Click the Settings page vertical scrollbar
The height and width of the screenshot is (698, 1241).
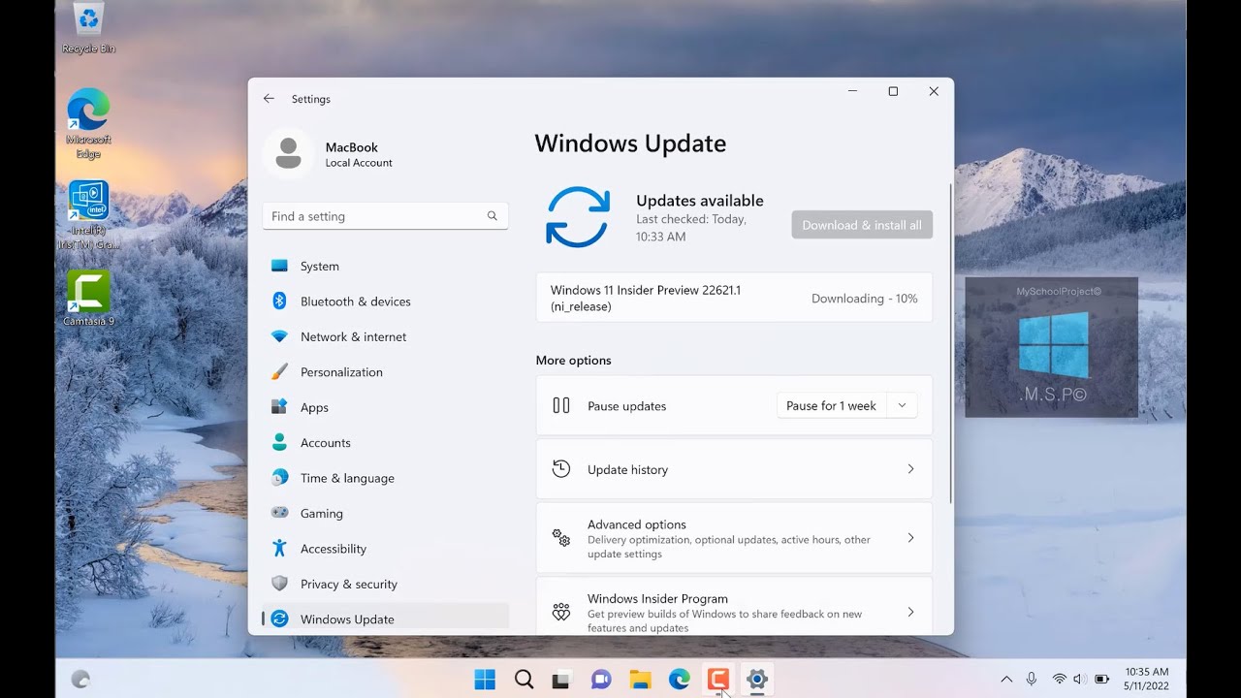click(950, 343)
